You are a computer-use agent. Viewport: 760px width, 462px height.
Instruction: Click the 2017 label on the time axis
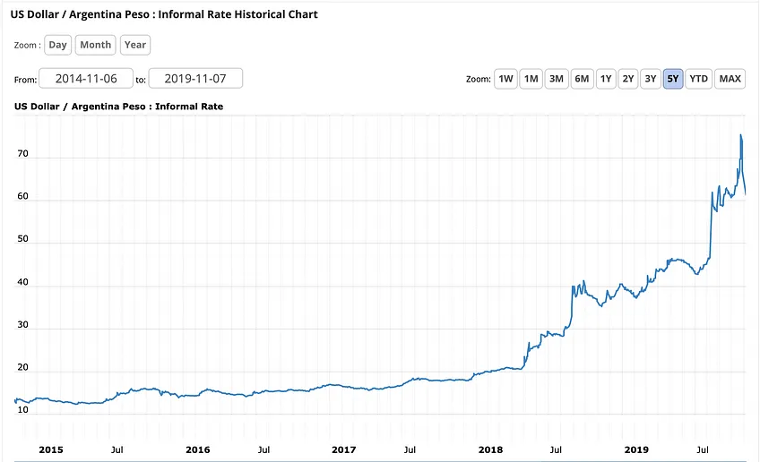point(343,449)
